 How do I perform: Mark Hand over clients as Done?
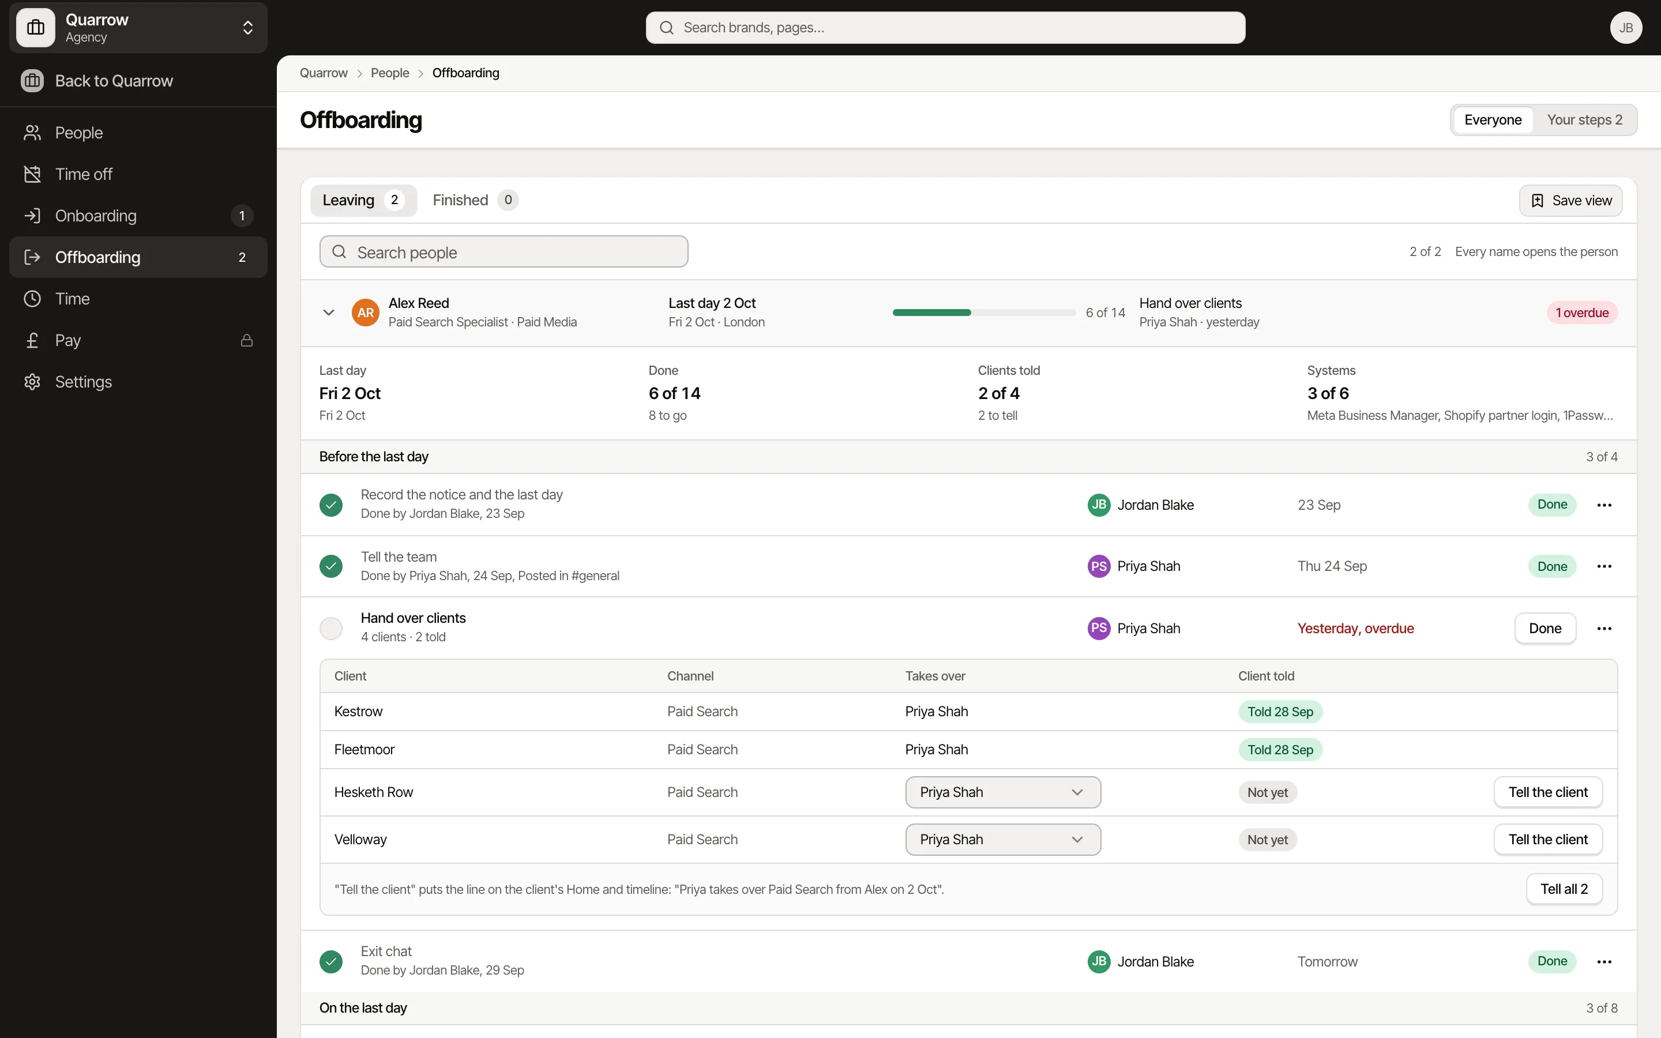1545,629
